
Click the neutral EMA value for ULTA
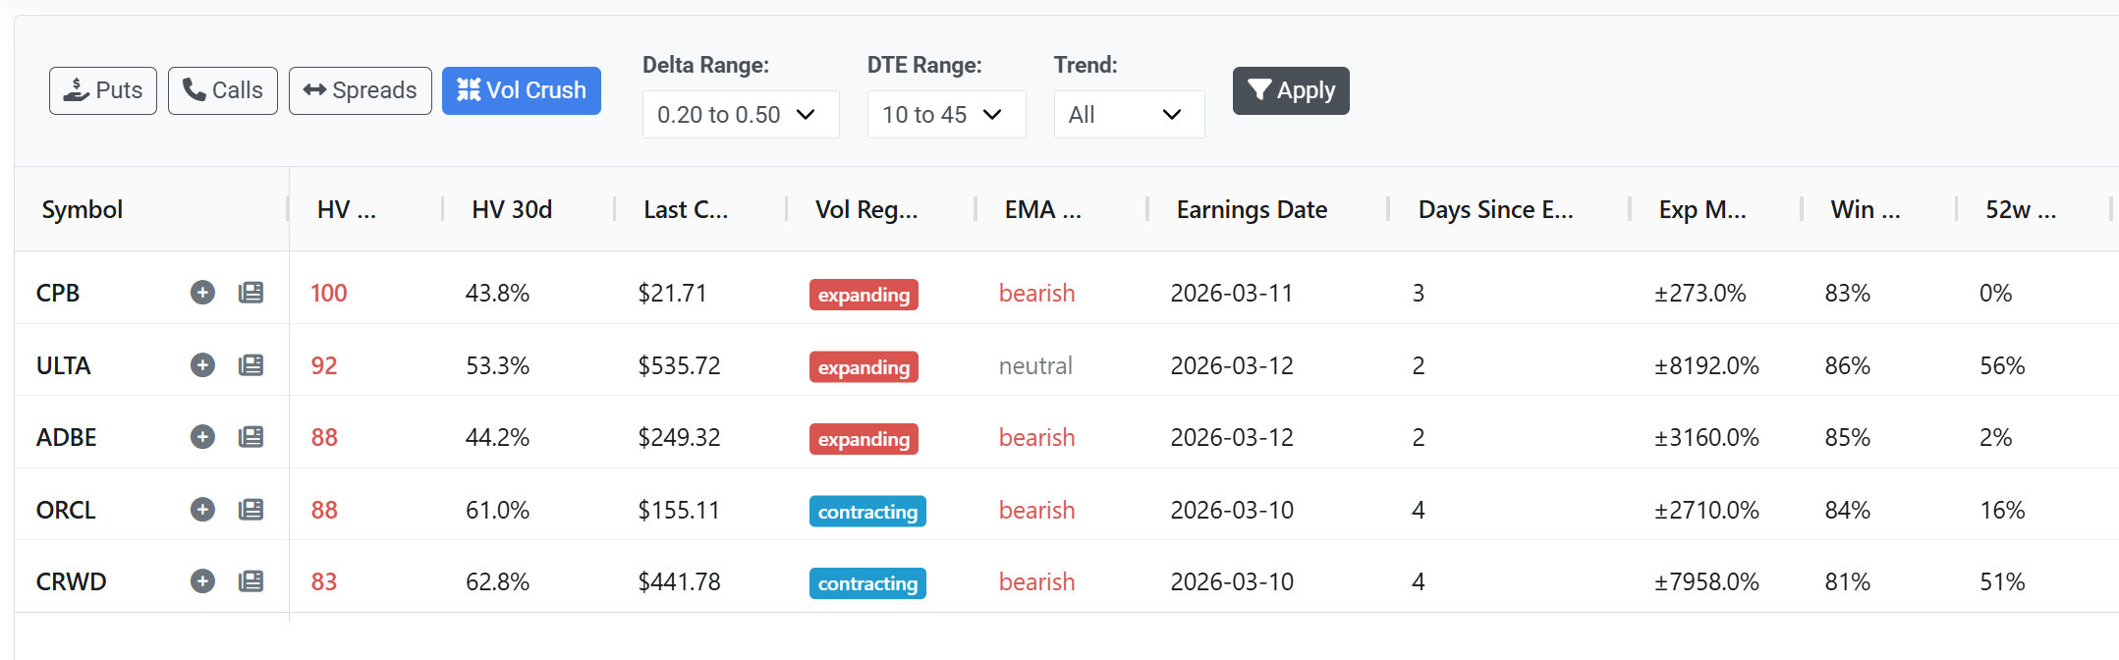coord(1035,365)
